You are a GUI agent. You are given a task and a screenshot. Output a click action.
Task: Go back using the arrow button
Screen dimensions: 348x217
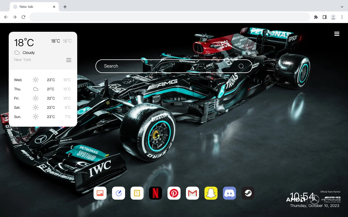(x=6, y=17)
